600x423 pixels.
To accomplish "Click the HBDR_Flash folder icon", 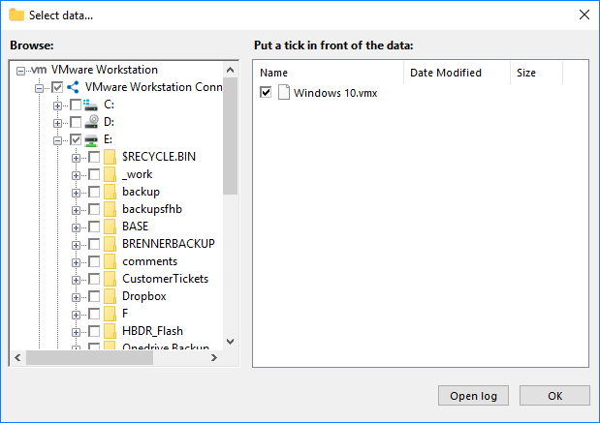I will pyautogui.click(x=110, y=331).
